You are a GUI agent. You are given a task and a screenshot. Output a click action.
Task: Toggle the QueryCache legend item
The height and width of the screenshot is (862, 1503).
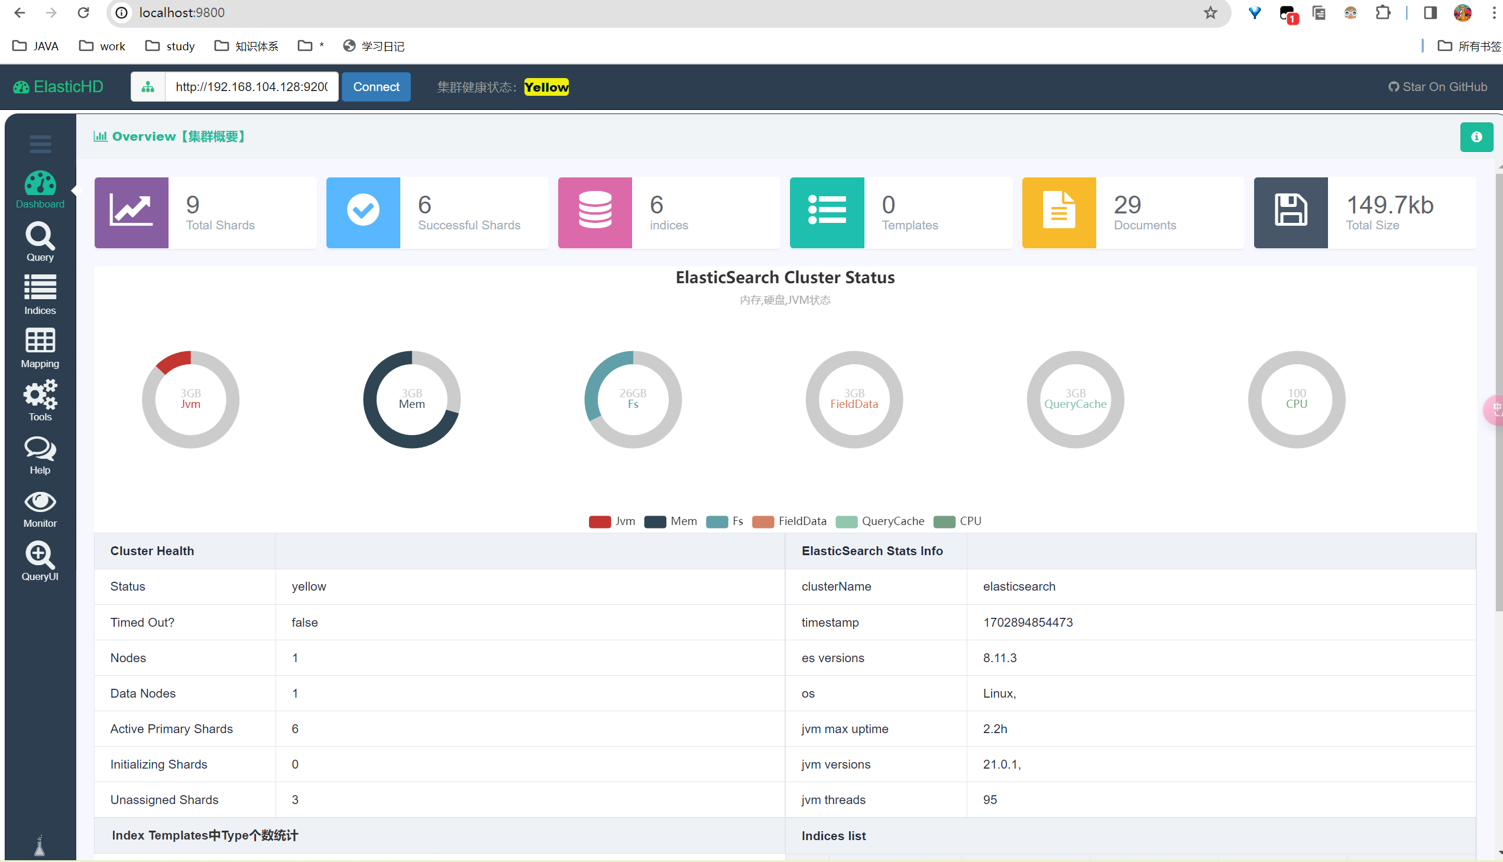pyautogui.click(x=879, y=521)
